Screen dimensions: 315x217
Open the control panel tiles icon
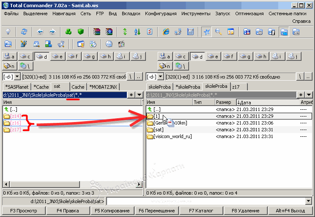click(x=49, y=44)
